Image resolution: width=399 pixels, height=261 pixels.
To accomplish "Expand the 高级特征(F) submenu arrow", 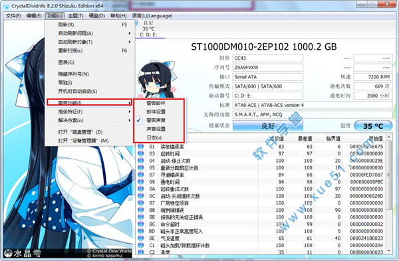I will (x=130, y=112).
